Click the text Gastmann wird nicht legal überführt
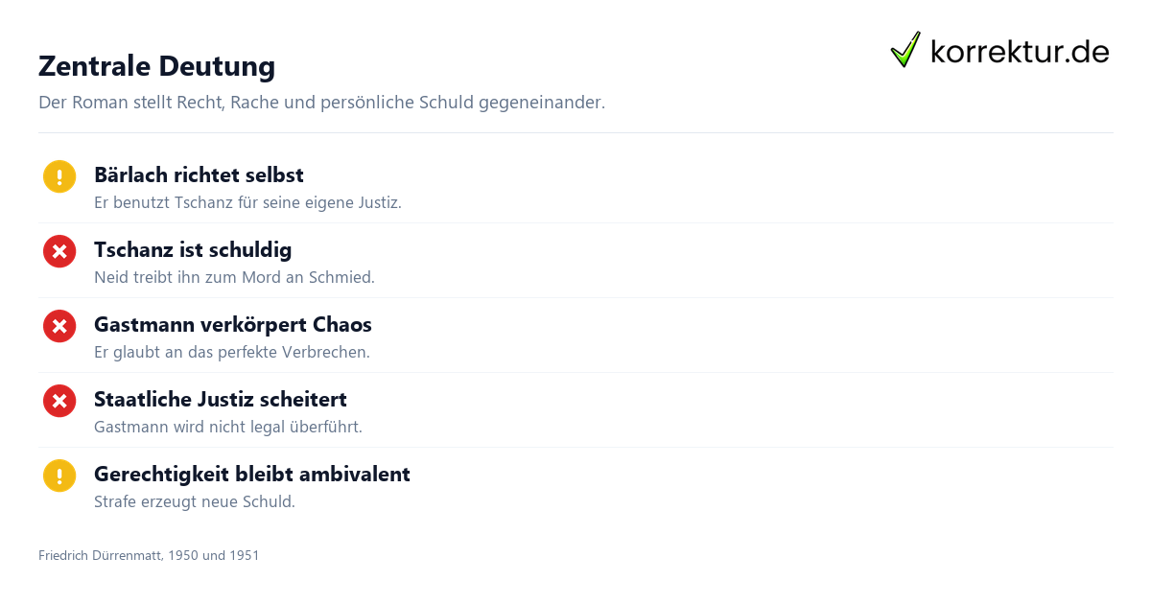 click(x=228, y=427)
